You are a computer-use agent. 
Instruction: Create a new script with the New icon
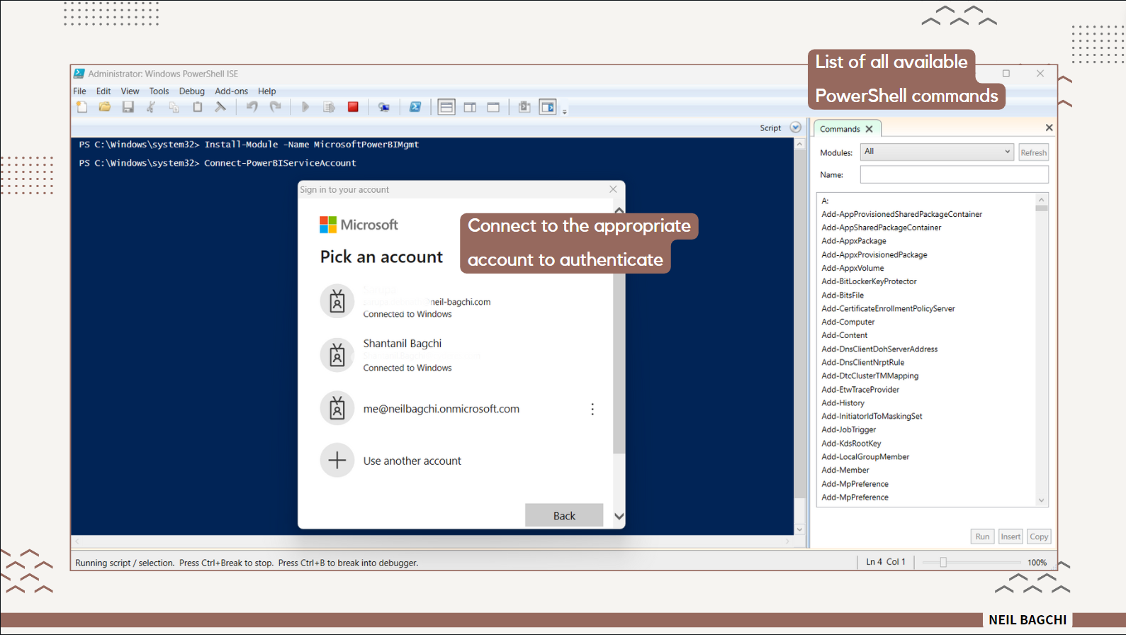(82, 107)
